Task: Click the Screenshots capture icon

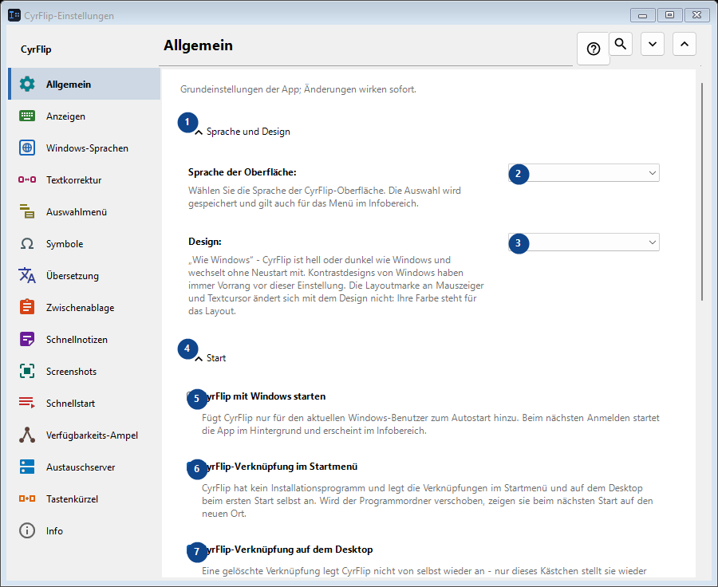Action: (27, 371)
